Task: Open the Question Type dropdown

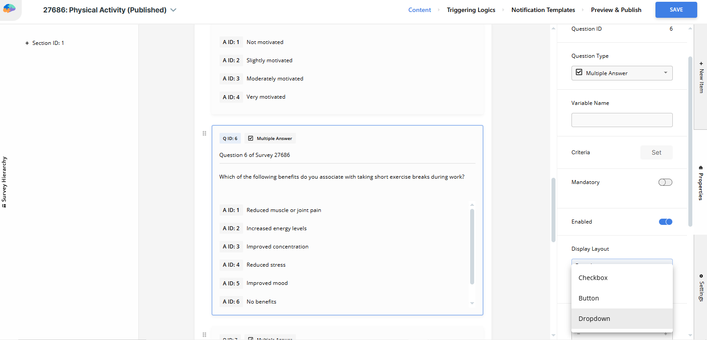Action: pos(622,73)
